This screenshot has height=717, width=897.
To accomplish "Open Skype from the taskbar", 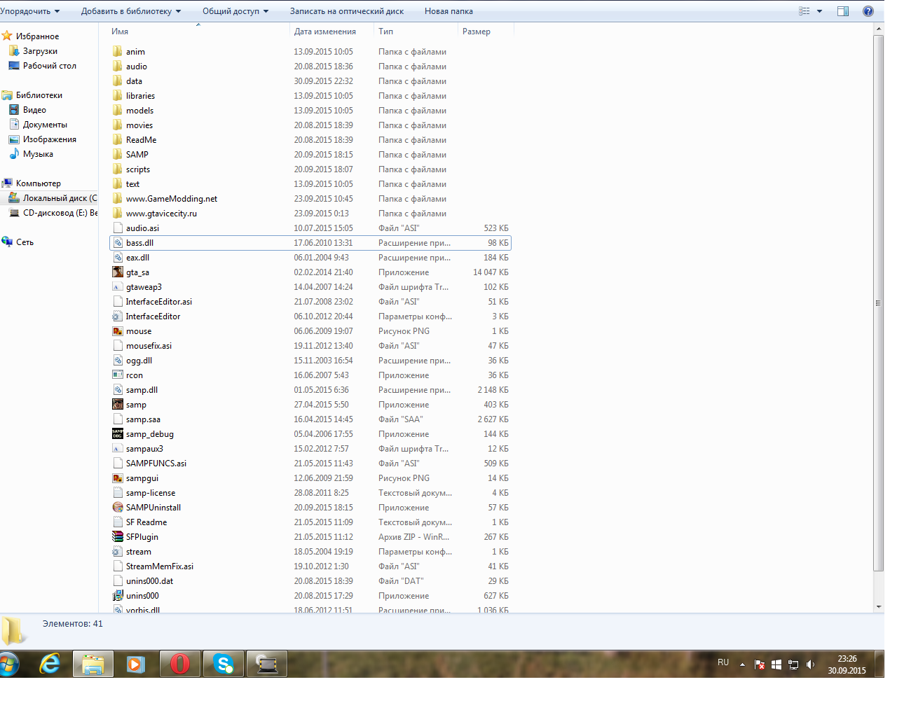I will tap(224, 664).
